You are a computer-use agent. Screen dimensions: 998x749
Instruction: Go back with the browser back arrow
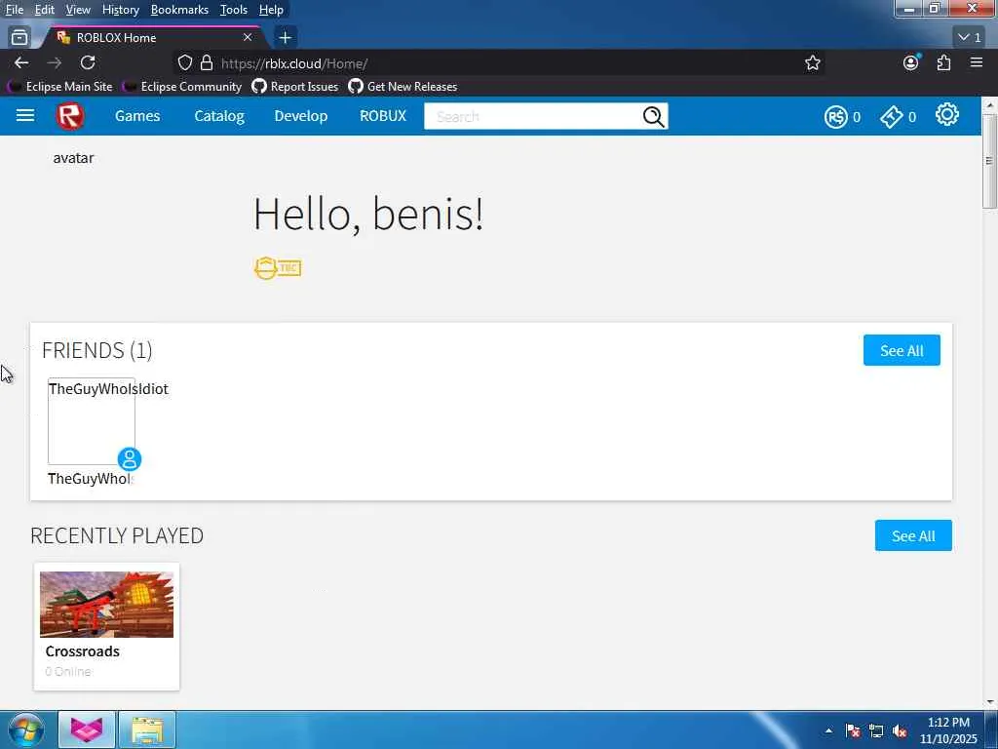(21, 62)
